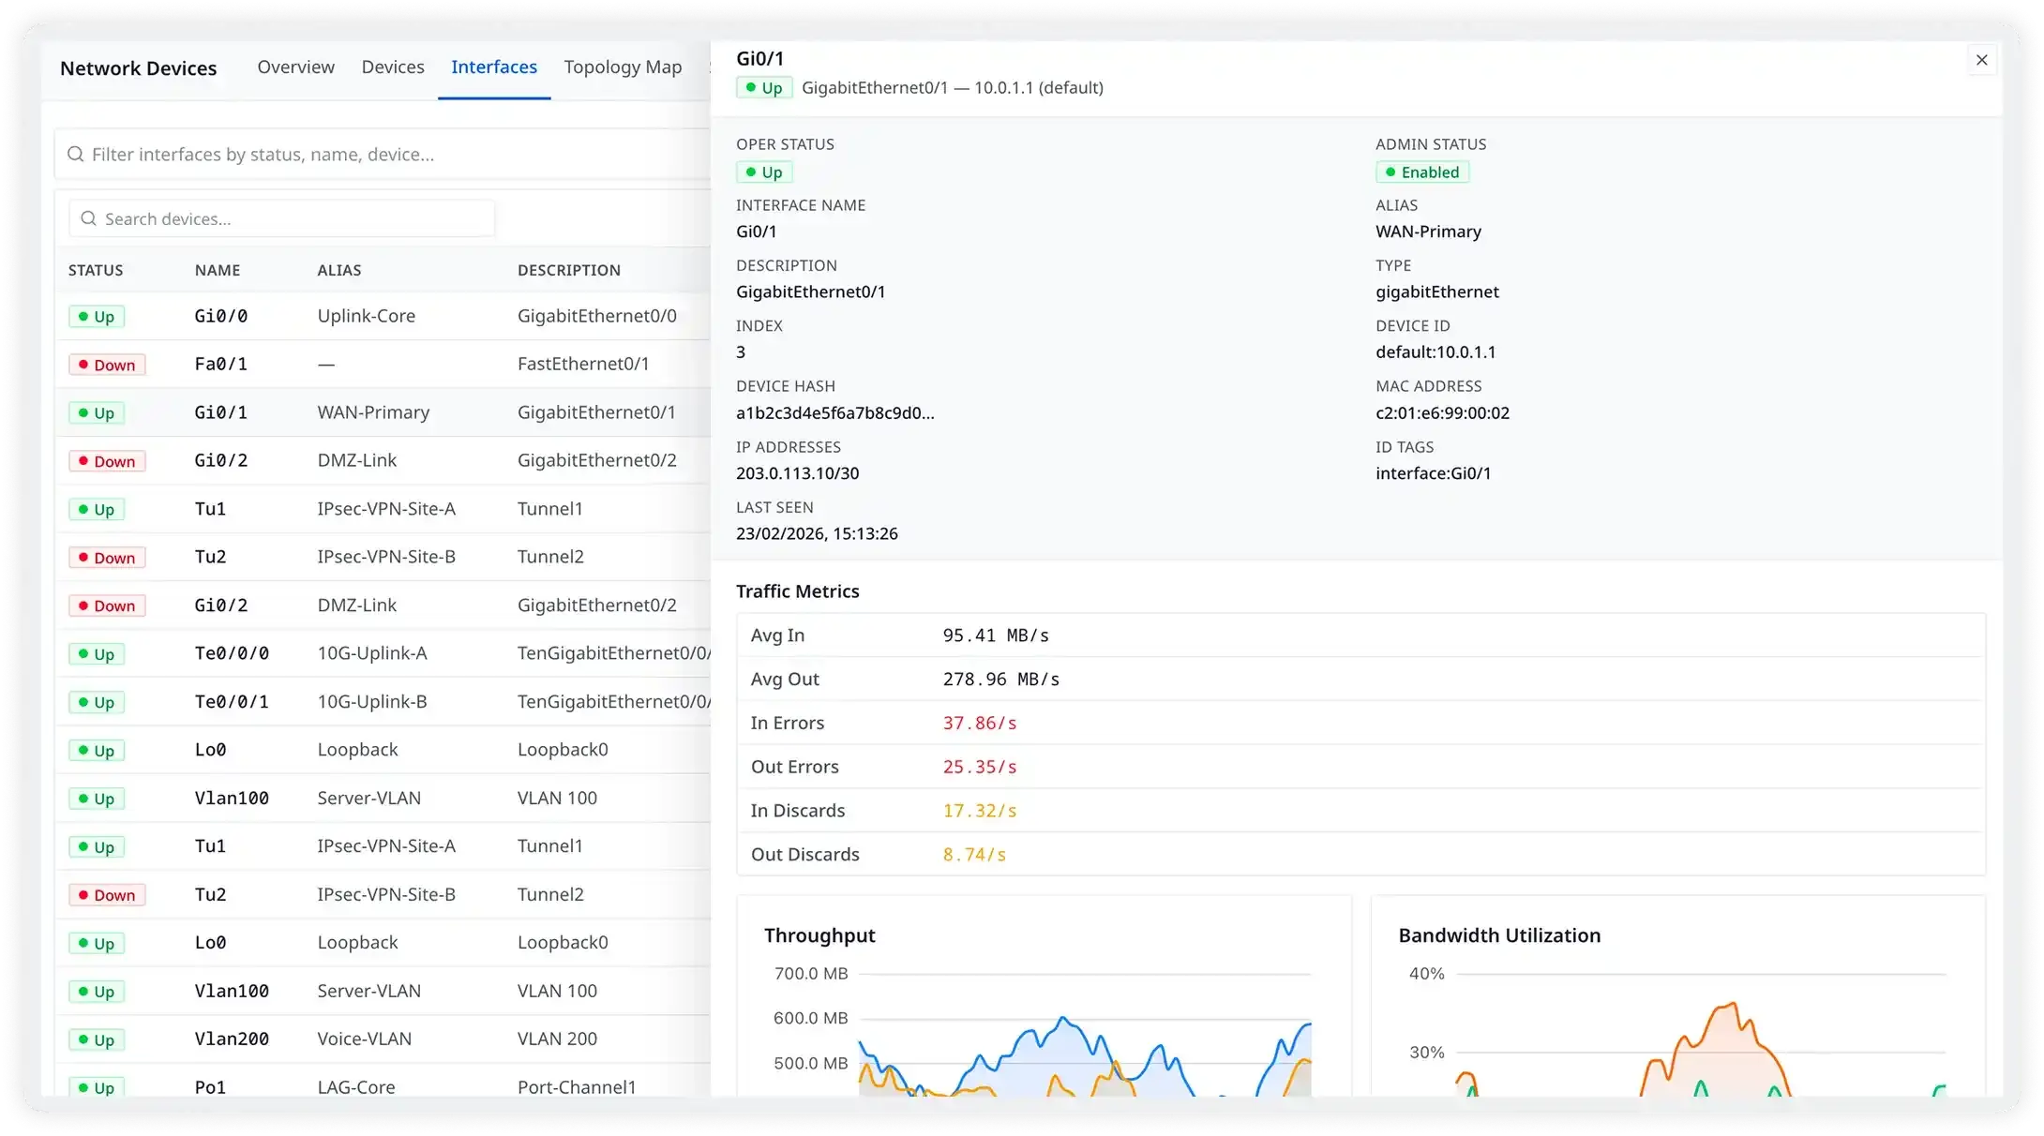Screen dimensions: 2044x1136
Task: Click the magnifier icon in the interface filter bar
Action: click(x=75, y=154)
